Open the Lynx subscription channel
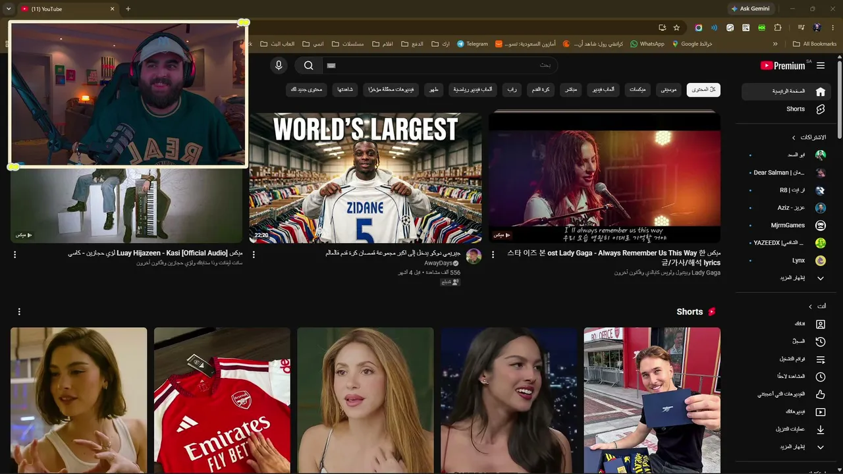Viewport: 843px width, 474px height. click(786, 261)
